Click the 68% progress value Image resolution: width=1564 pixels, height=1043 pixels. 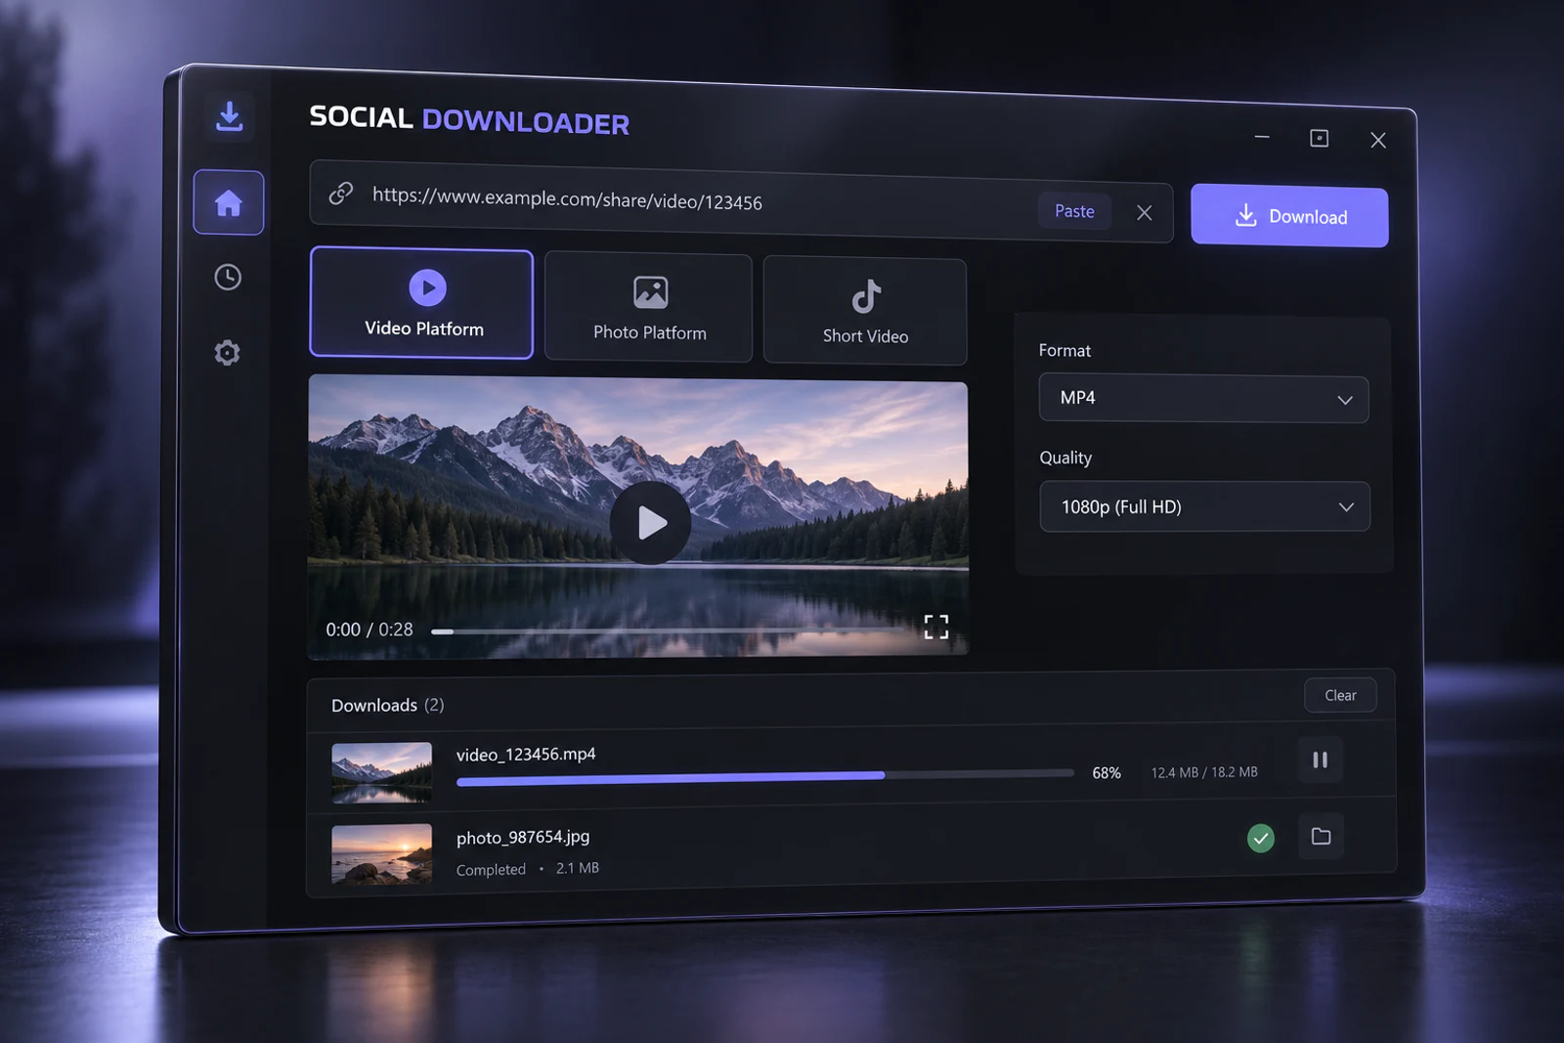tap(1107, 773)
